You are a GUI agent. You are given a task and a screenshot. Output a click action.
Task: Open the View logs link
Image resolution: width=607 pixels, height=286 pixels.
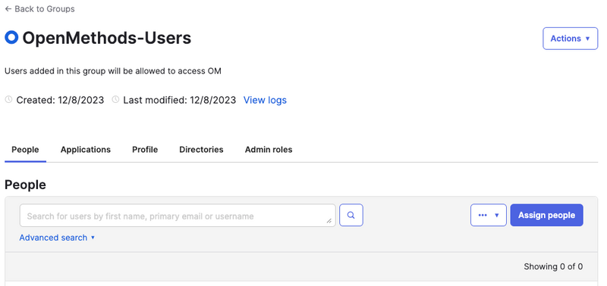pos(265,100)
